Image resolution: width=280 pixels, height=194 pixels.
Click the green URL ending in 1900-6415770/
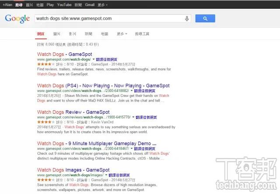pos(84,117)
